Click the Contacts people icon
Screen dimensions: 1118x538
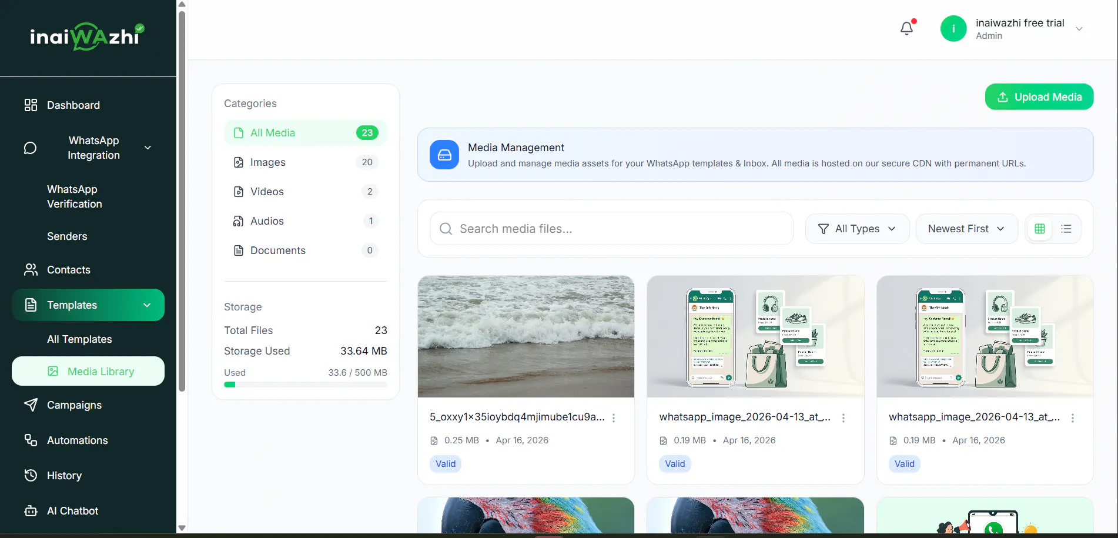[x=31, y=270]
